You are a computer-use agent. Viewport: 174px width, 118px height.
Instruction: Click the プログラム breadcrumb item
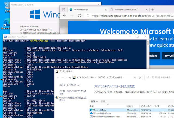point(101,78)
